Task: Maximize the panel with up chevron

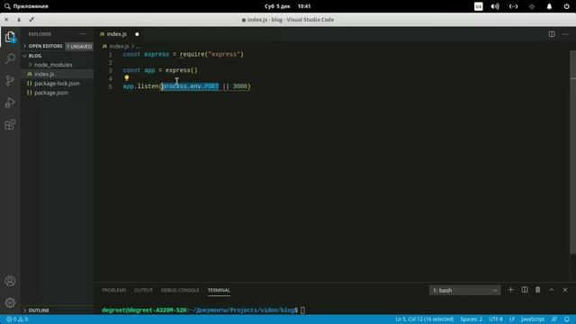Action: [552, 290]
